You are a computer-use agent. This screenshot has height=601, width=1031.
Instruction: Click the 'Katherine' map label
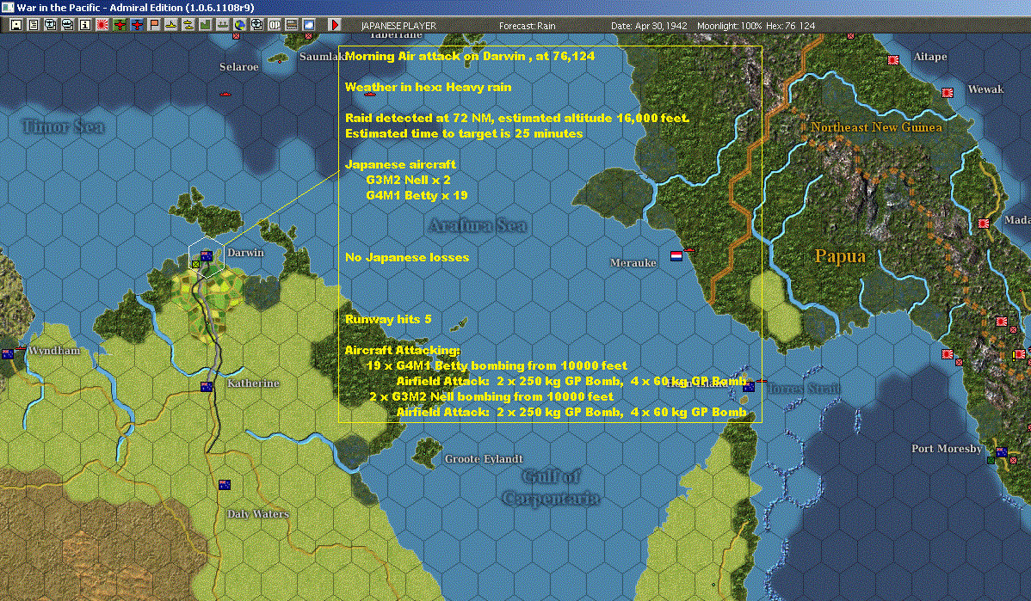[x=253, y=383]
